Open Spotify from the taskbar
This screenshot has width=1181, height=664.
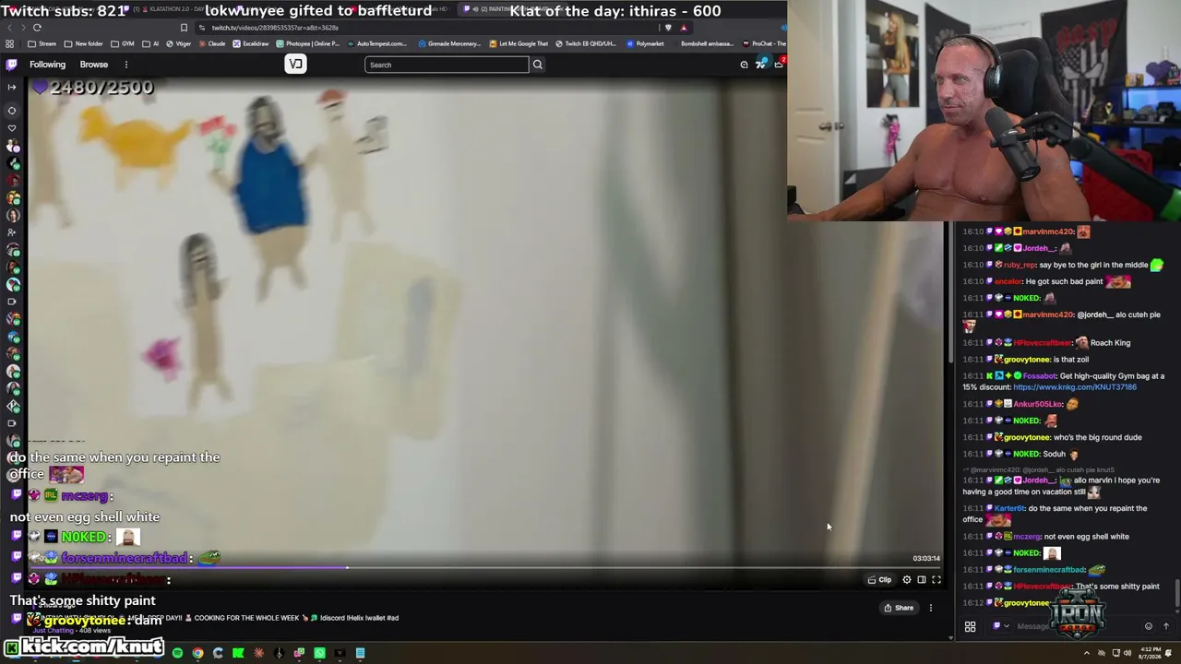tap(177, 653)
